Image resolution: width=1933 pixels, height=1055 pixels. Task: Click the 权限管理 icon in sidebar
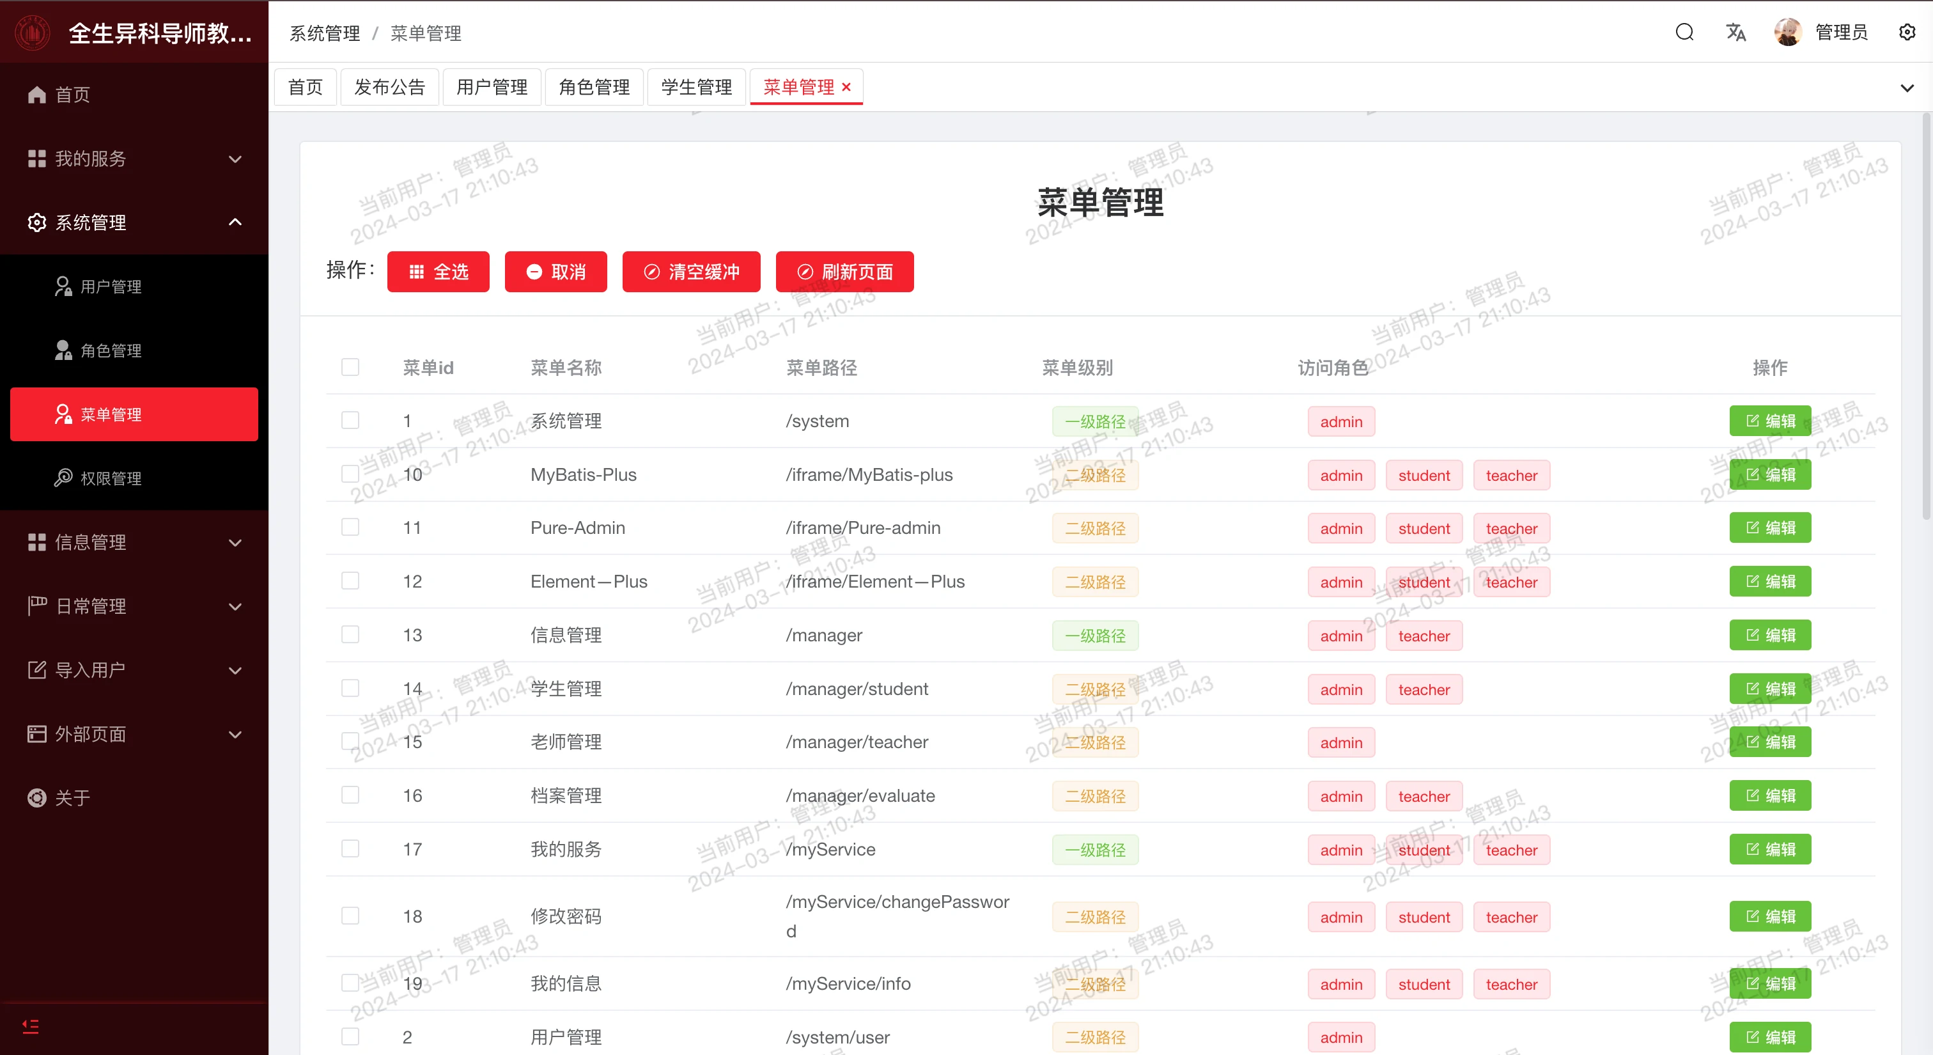[63, 477]
